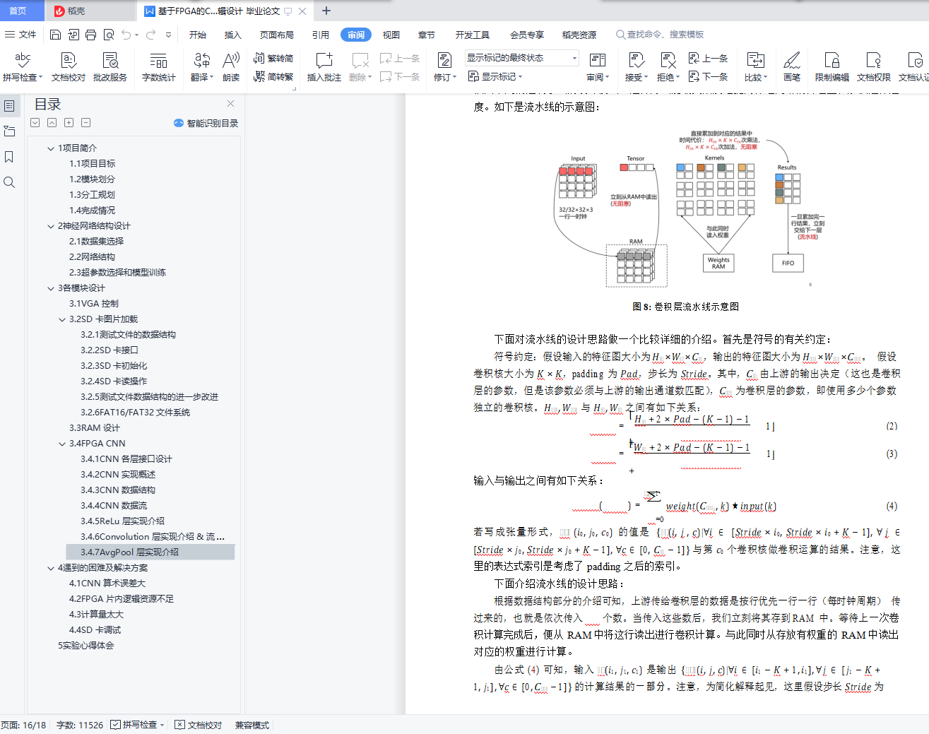Image resolution: width=929 pixels, height=734 pixels.
Task: Click the print icon in quick toolbar
Action: click(90, 35)
